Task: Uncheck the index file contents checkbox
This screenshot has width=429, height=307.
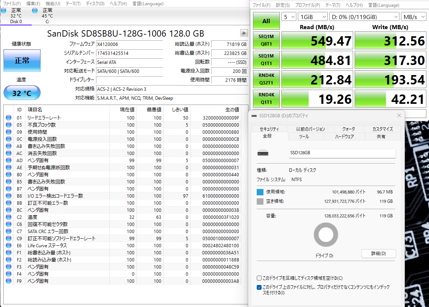Action: coord(259,287)
